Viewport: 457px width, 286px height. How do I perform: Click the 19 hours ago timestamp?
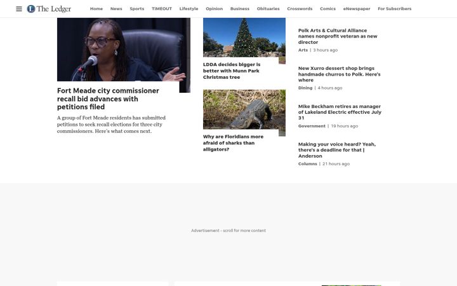tap(345, 126)
